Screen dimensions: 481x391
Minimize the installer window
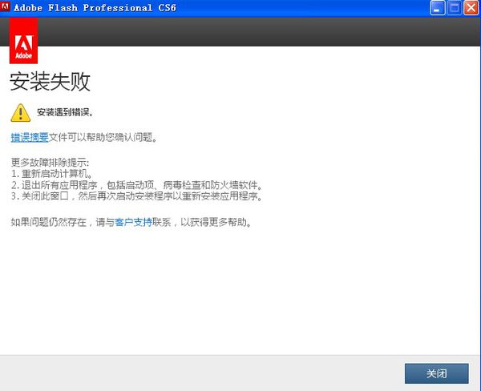click(x=438, y=8)
